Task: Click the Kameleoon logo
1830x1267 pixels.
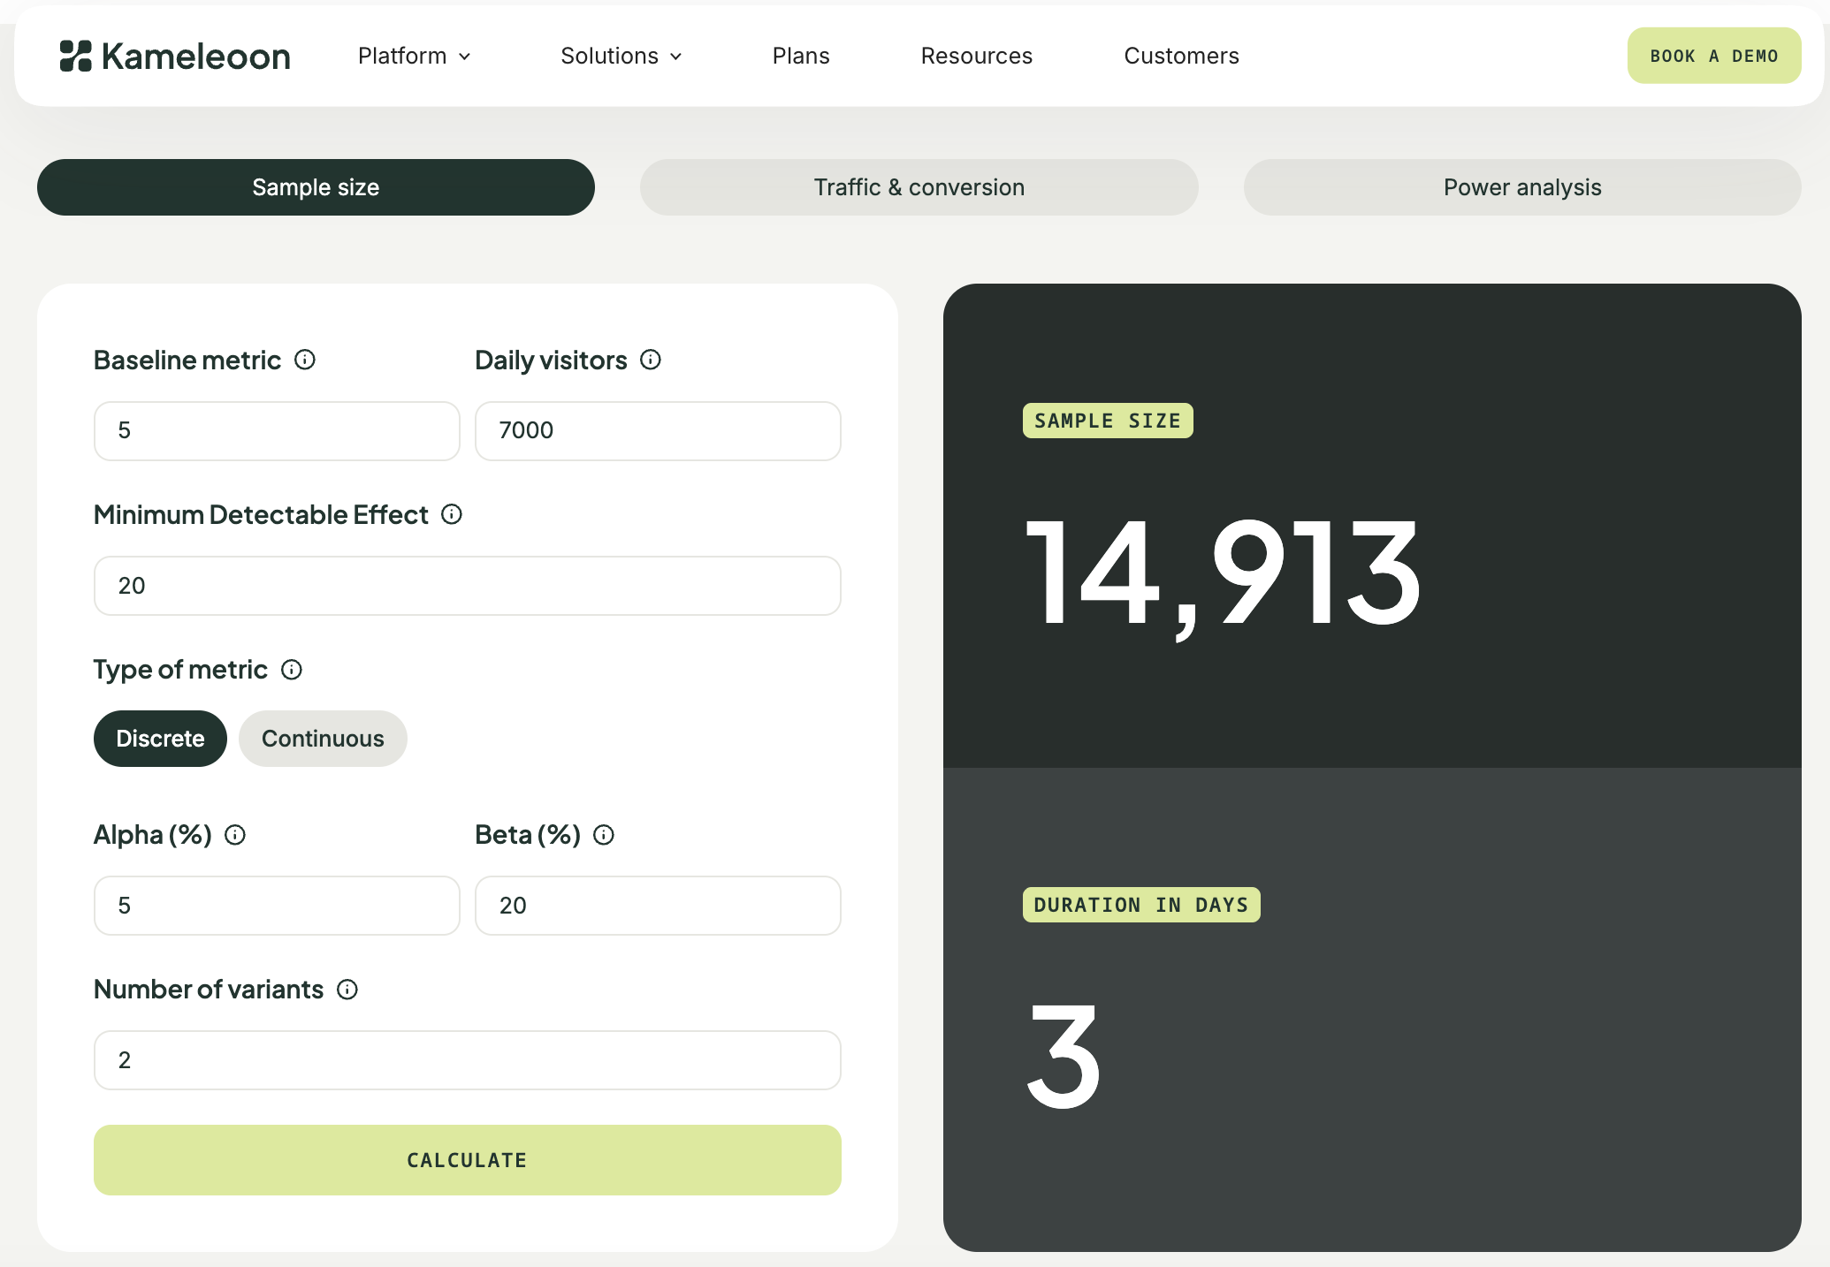Action: coord(175,56)
